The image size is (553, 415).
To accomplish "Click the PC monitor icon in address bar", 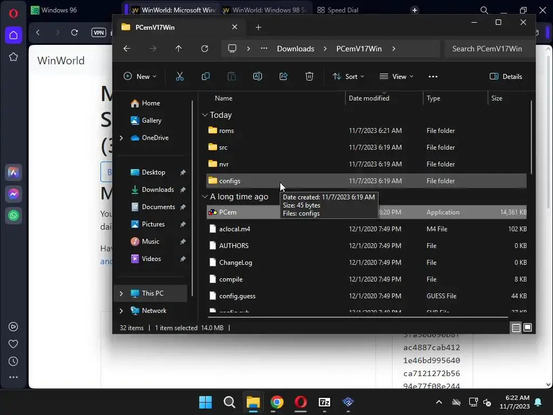I will pyautogui.click(x=232, y=48).
